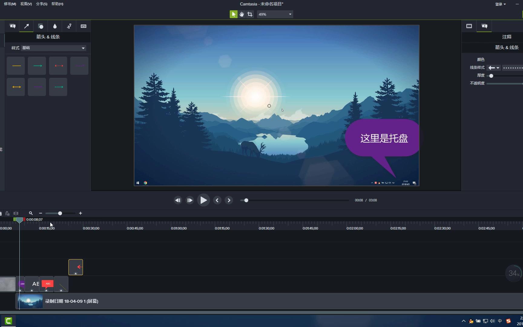Click Next frame step-forward button

190,200
